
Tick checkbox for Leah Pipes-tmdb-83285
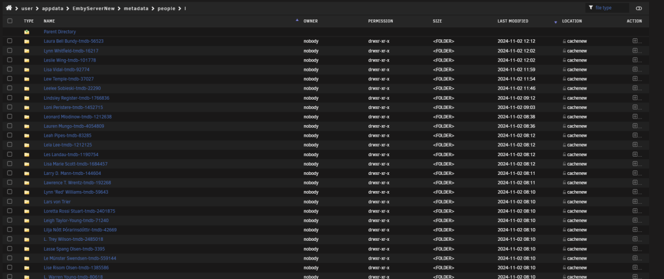[9, 136]
